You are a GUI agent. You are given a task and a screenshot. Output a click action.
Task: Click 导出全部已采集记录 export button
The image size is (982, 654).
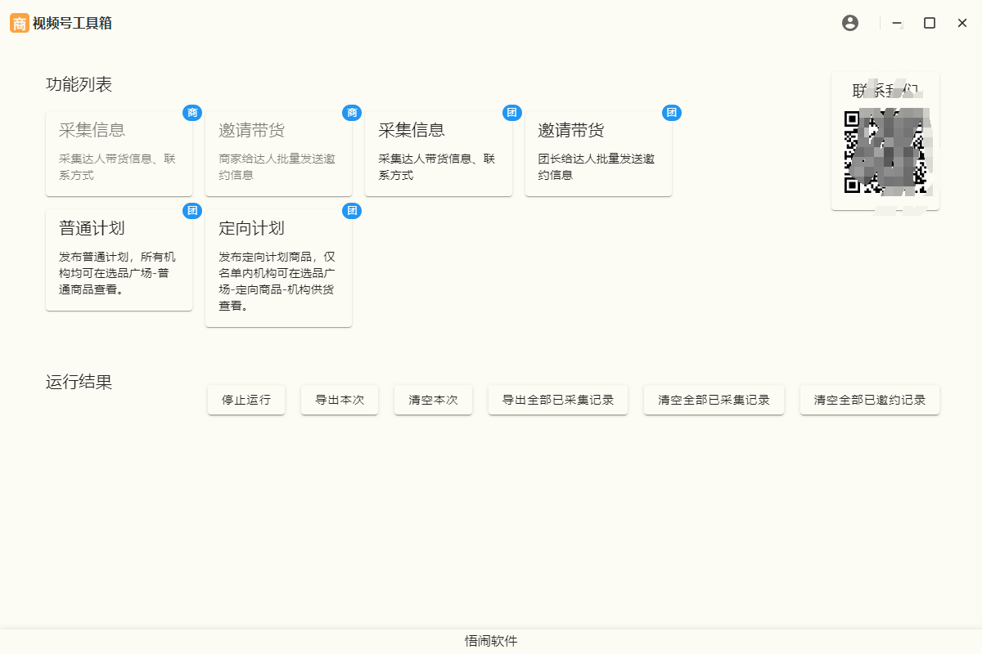coord(557,400)
